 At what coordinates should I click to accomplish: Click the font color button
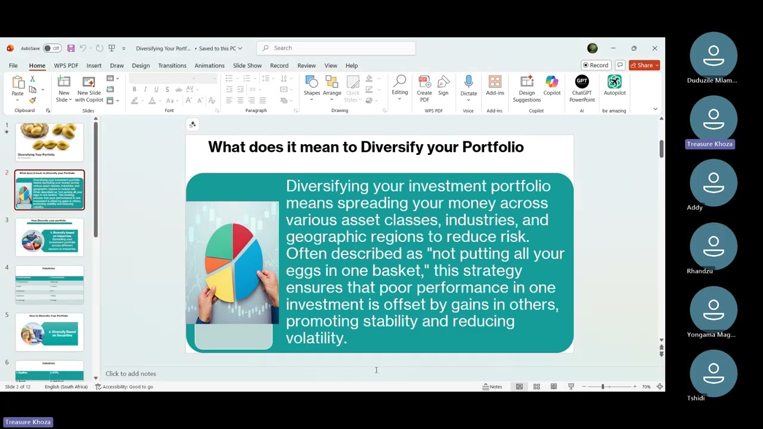click(152, 101)
